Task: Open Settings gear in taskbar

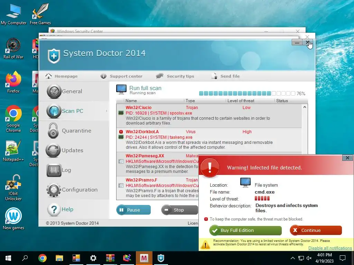Action: 93,258
